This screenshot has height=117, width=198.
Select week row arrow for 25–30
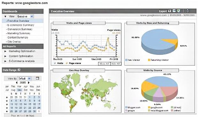pos(7,112)
